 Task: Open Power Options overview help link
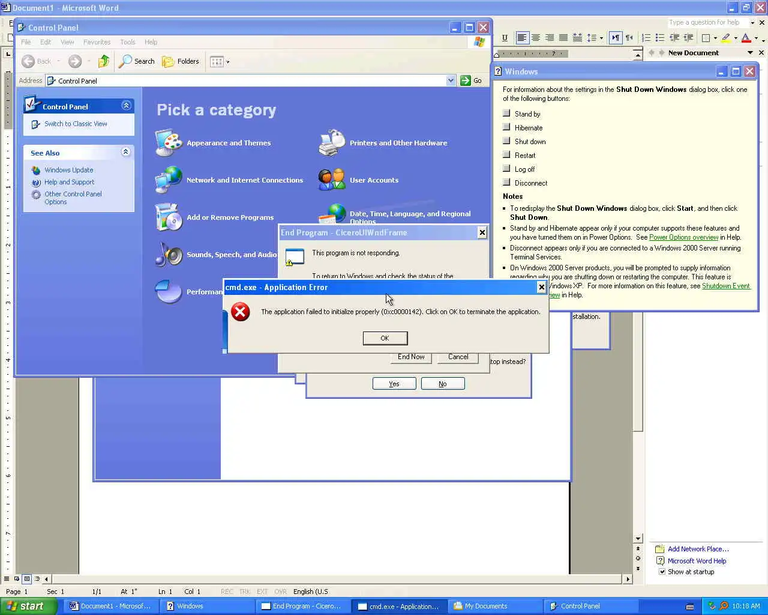click(x=683, y=237)
